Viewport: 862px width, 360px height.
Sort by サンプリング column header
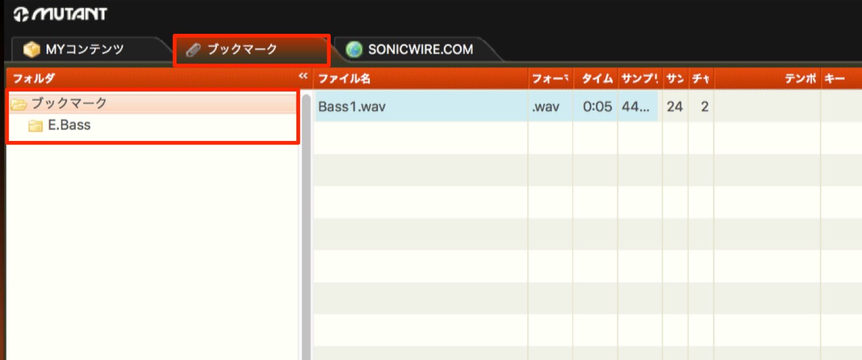640,79
